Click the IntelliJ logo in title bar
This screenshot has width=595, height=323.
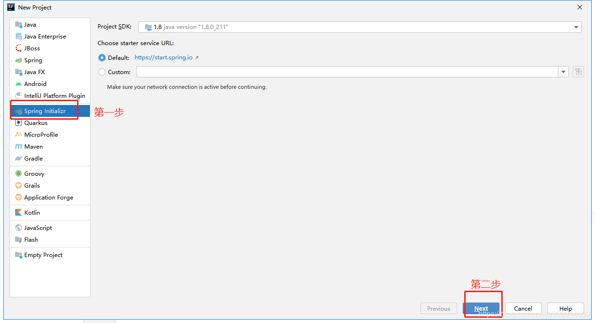[x=11, y=7]
